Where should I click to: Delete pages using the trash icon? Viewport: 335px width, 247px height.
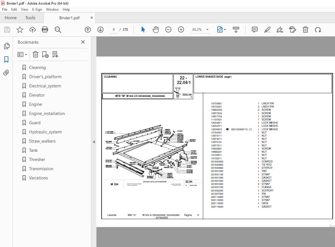(x=305, y=30)
